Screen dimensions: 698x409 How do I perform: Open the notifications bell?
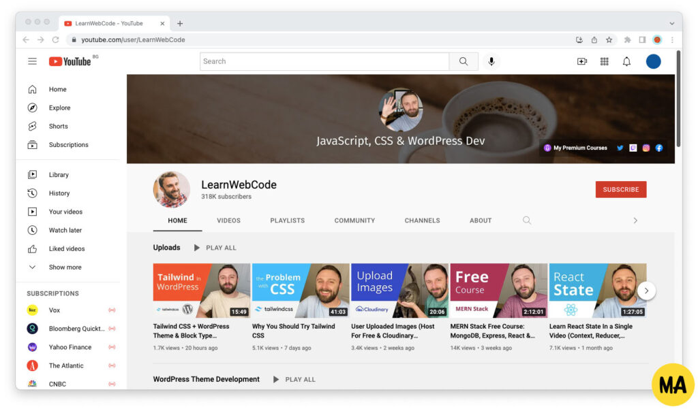tap(626, 61)
